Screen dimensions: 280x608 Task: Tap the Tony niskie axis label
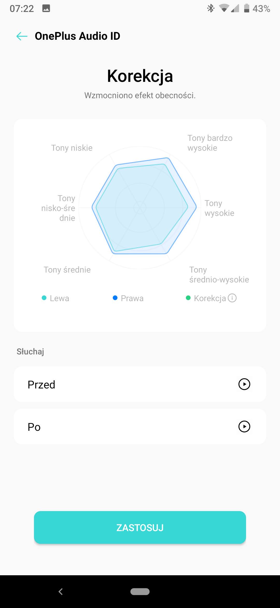coord(72,148)
